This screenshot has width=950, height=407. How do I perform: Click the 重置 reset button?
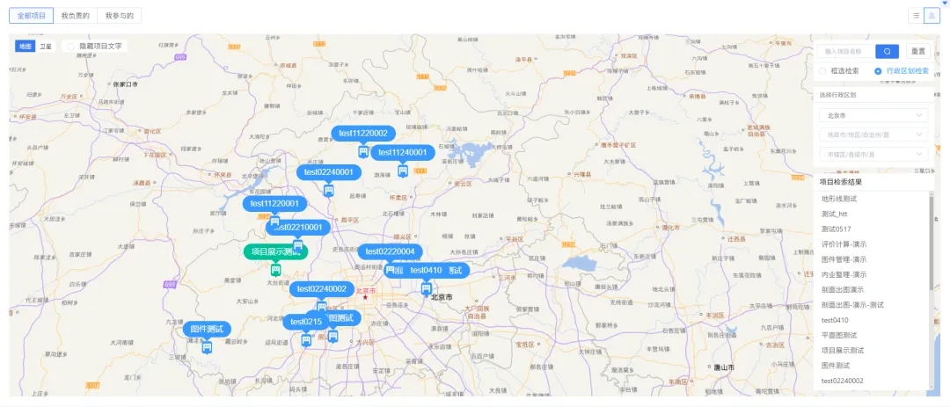point(917,52)
